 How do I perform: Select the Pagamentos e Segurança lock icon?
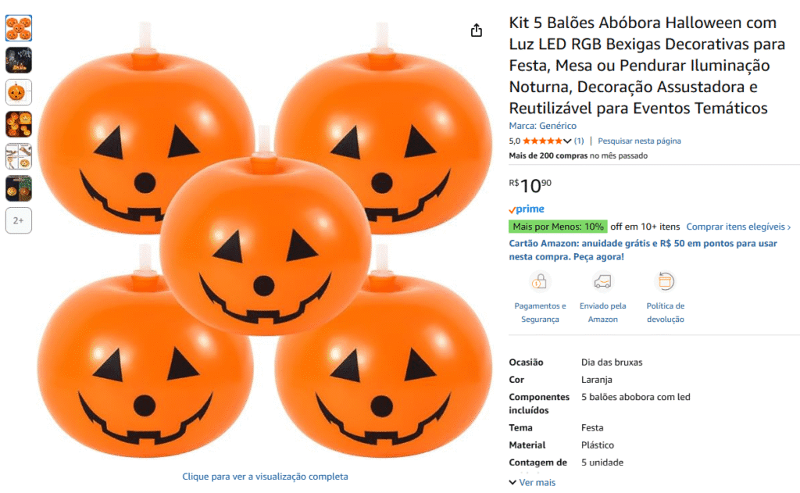point(540,283)
